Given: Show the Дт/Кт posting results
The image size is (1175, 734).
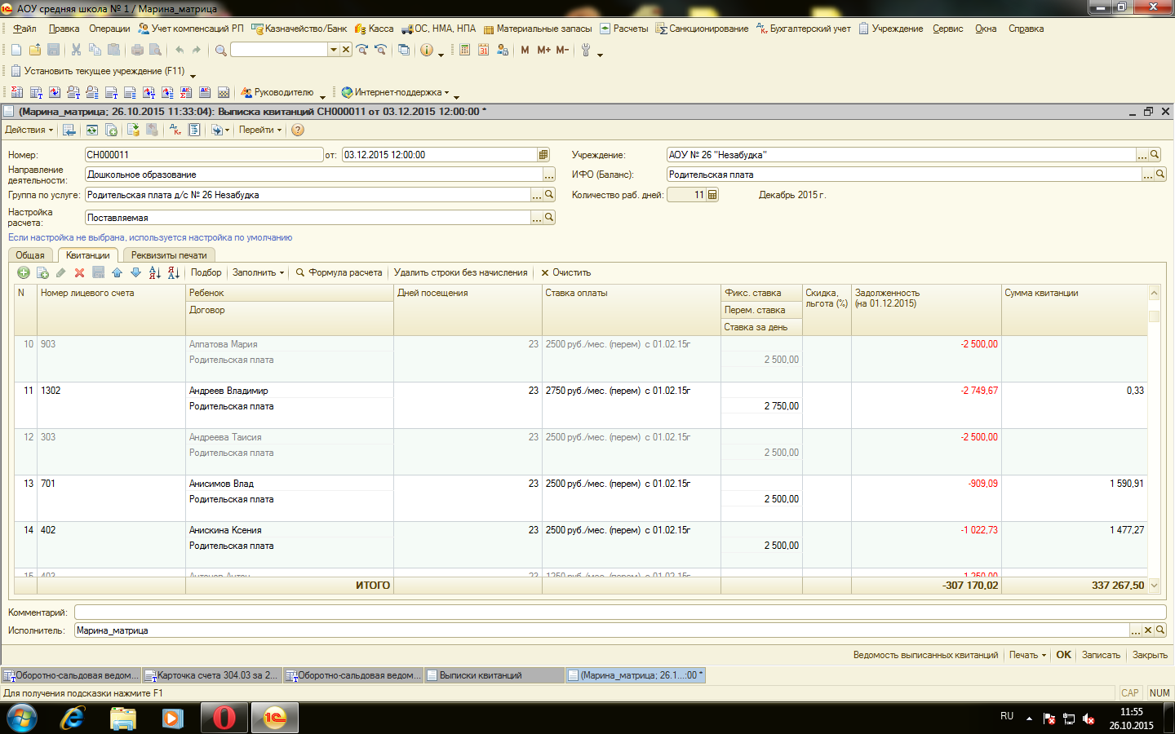Looking at the screenshot, I should tap(175, 130).
